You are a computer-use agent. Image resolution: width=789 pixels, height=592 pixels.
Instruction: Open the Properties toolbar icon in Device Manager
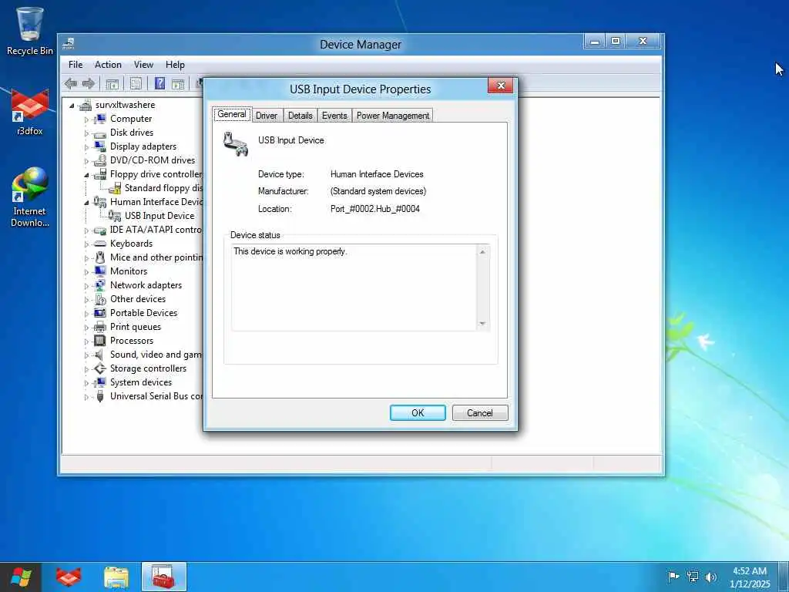136,83
